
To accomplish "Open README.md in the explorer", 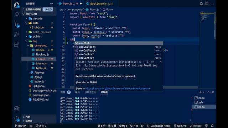I will pos(39,100).
